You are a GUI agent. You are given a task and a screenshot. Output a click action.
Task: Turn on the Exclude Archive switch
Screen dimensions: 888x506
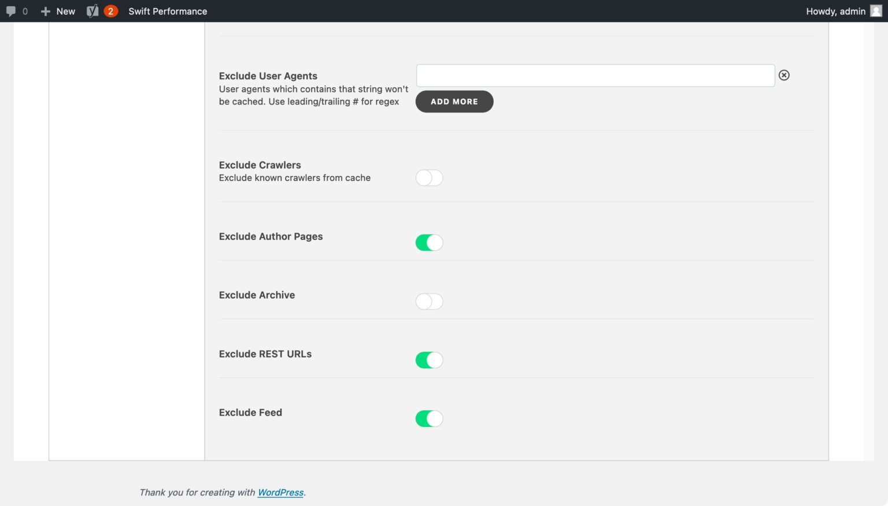coord(429,302)
